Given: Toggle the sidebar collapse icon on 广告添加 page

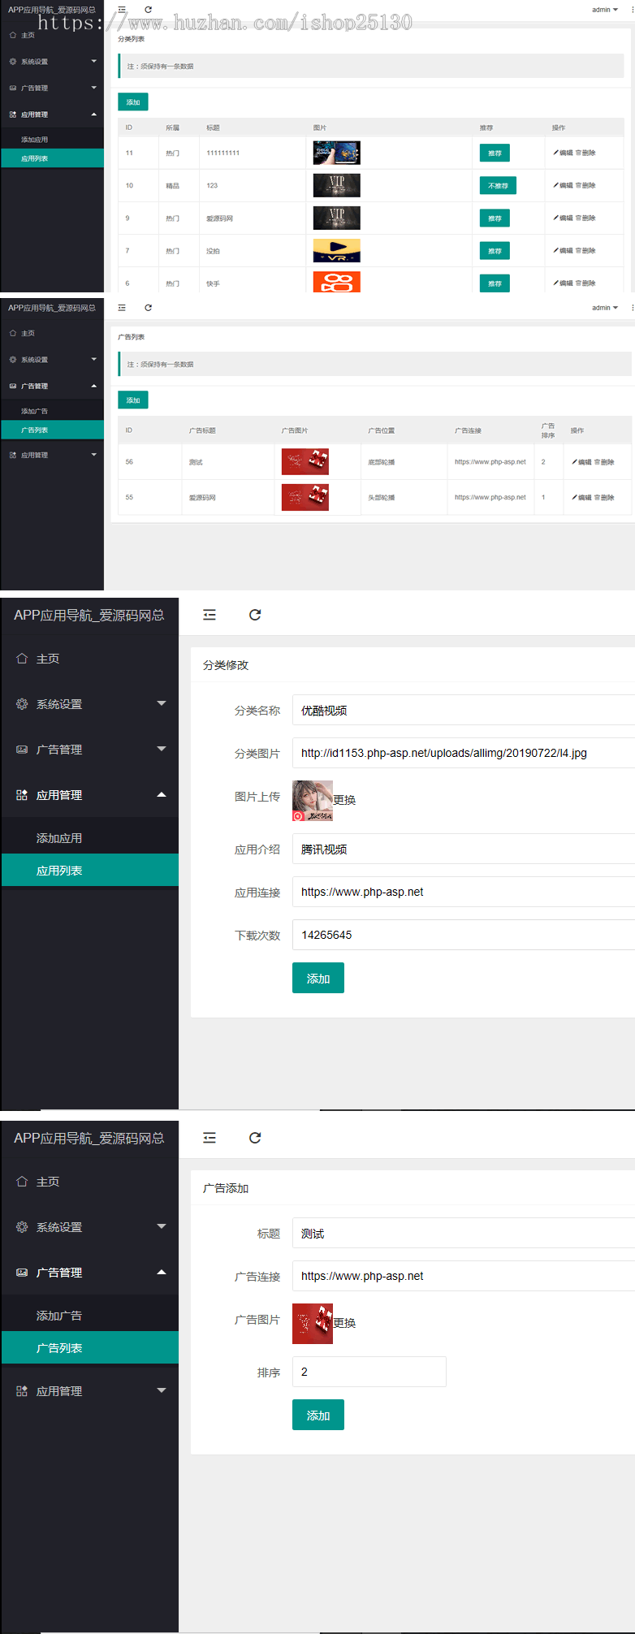Looking at the screenshot, I should [x=210, y=1138].
